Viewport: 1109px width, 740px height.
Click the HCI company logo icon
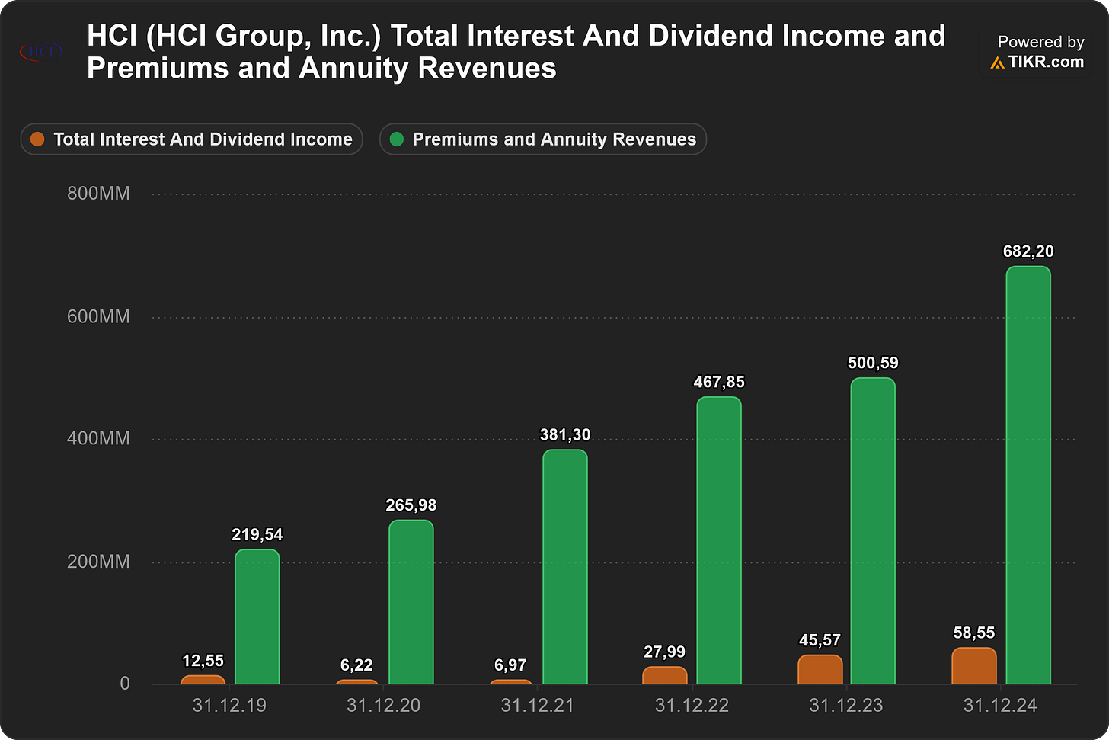[42, 52]
